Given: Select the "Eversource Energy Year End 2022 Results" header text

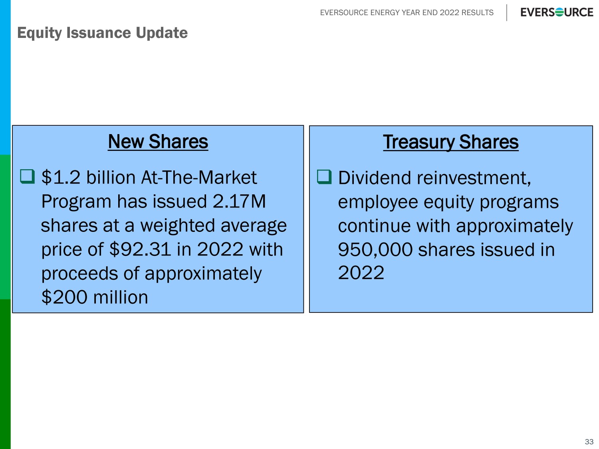Looking at the screenshot, I should pos(407,13).
